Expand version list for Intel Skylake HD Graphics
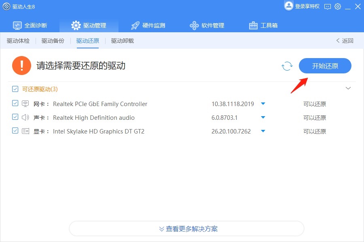364x242 pixels. (263, 131)
